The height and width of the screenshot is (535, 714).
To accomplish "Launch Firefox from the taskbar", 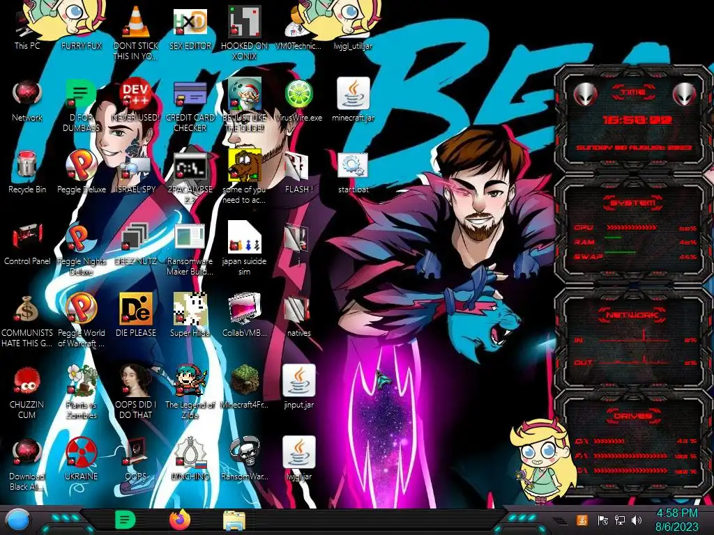I will coord(179,520).
